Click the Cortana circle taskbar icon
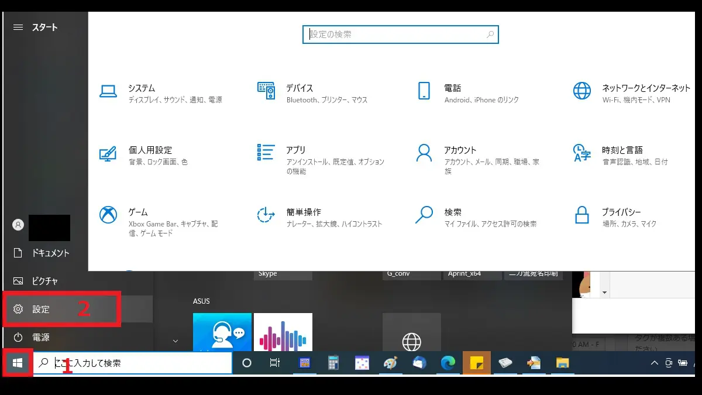The image size is (702, 395). click(x=247, y=363)
